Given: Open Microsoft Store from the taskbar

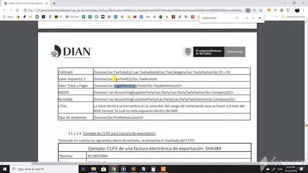Looking at the screenshot, I should 103,169.
